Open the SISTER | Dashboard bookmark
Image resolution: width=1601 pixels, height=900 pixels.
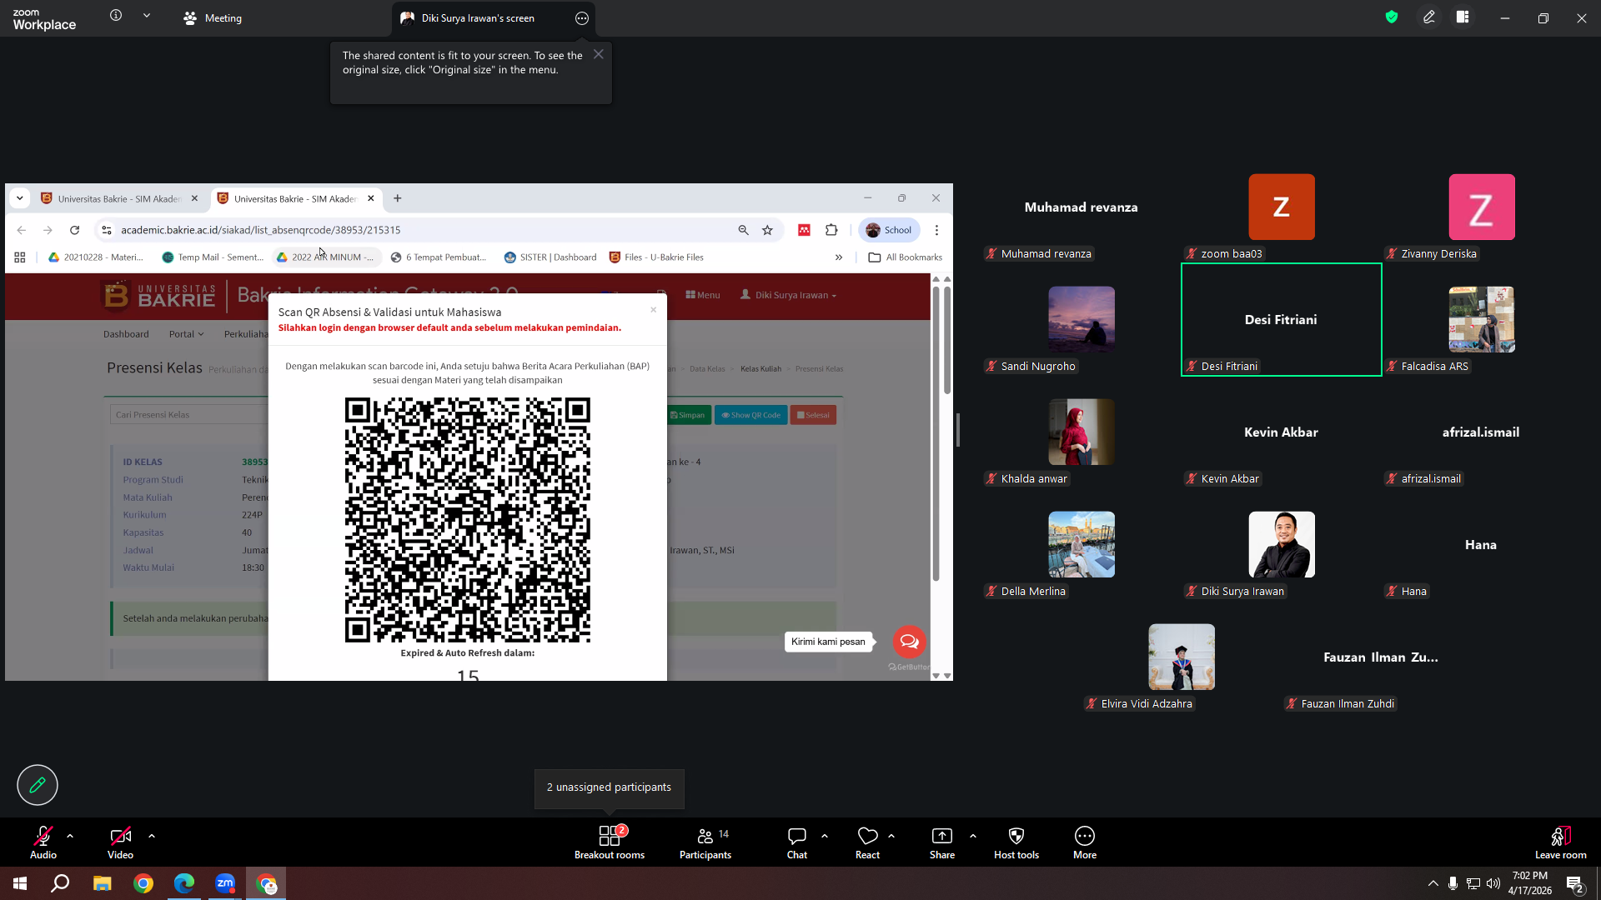[550, 257]
